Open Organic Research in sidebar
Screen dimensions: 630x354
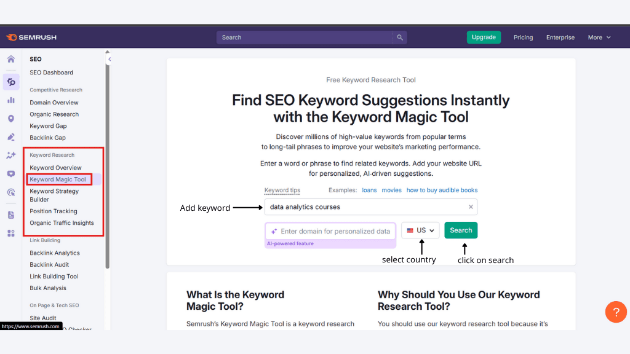click(54, 114)
